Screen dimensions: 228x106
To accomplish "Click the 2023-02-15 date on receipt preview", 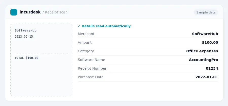I will 24,37.
